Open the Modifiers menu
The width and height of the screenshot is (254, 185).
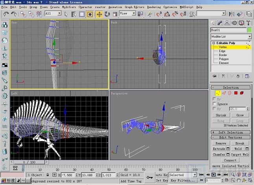pos(69,7)
